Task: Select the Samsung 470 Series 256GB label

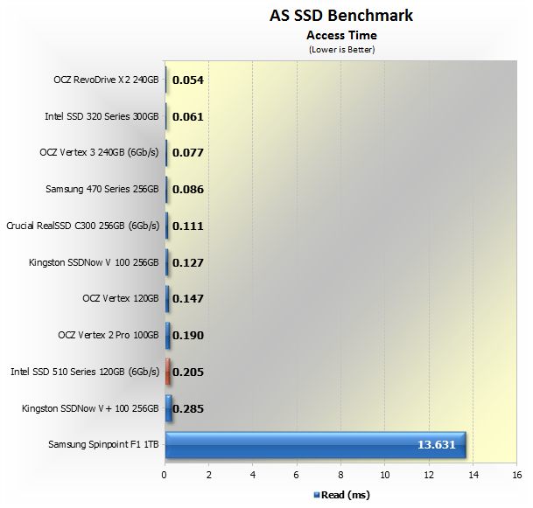Action: [102, 189]
